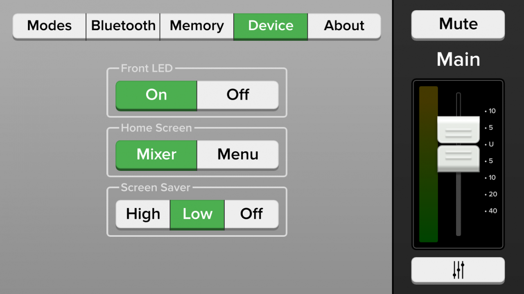Mute the Main output
The image size is (524, 294).
tap(458, 24)
